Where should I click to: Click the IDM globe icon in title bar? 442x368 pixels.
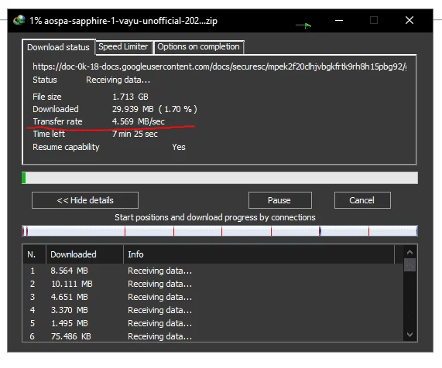[x=19, y=20]
